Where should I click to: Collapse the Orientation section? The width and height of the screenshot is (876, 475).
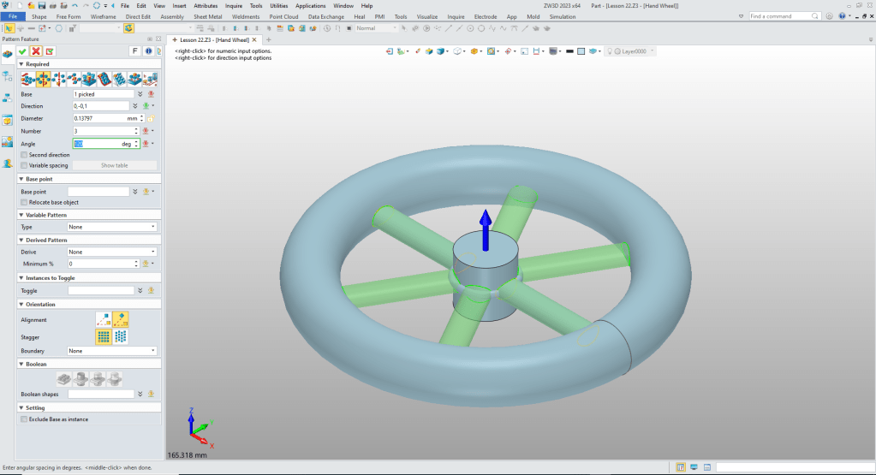(21, 304)
